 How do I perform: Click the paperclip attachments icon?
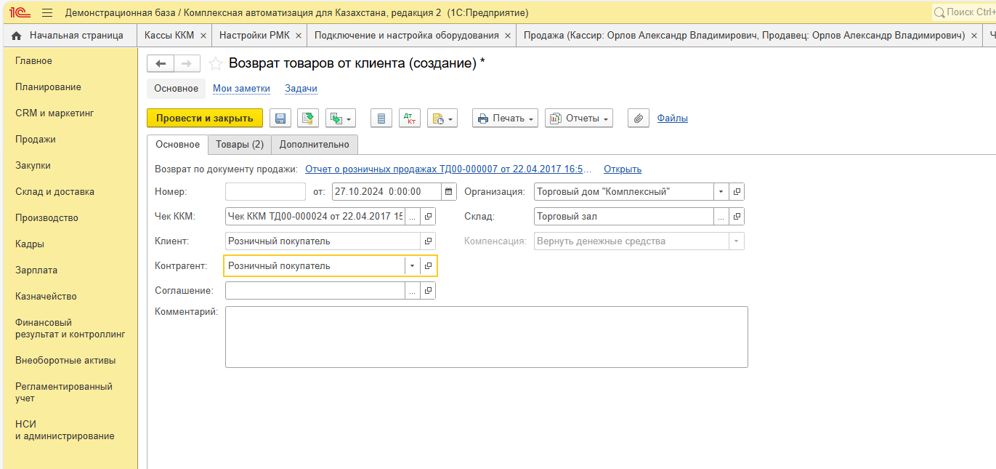click(638, 119)
